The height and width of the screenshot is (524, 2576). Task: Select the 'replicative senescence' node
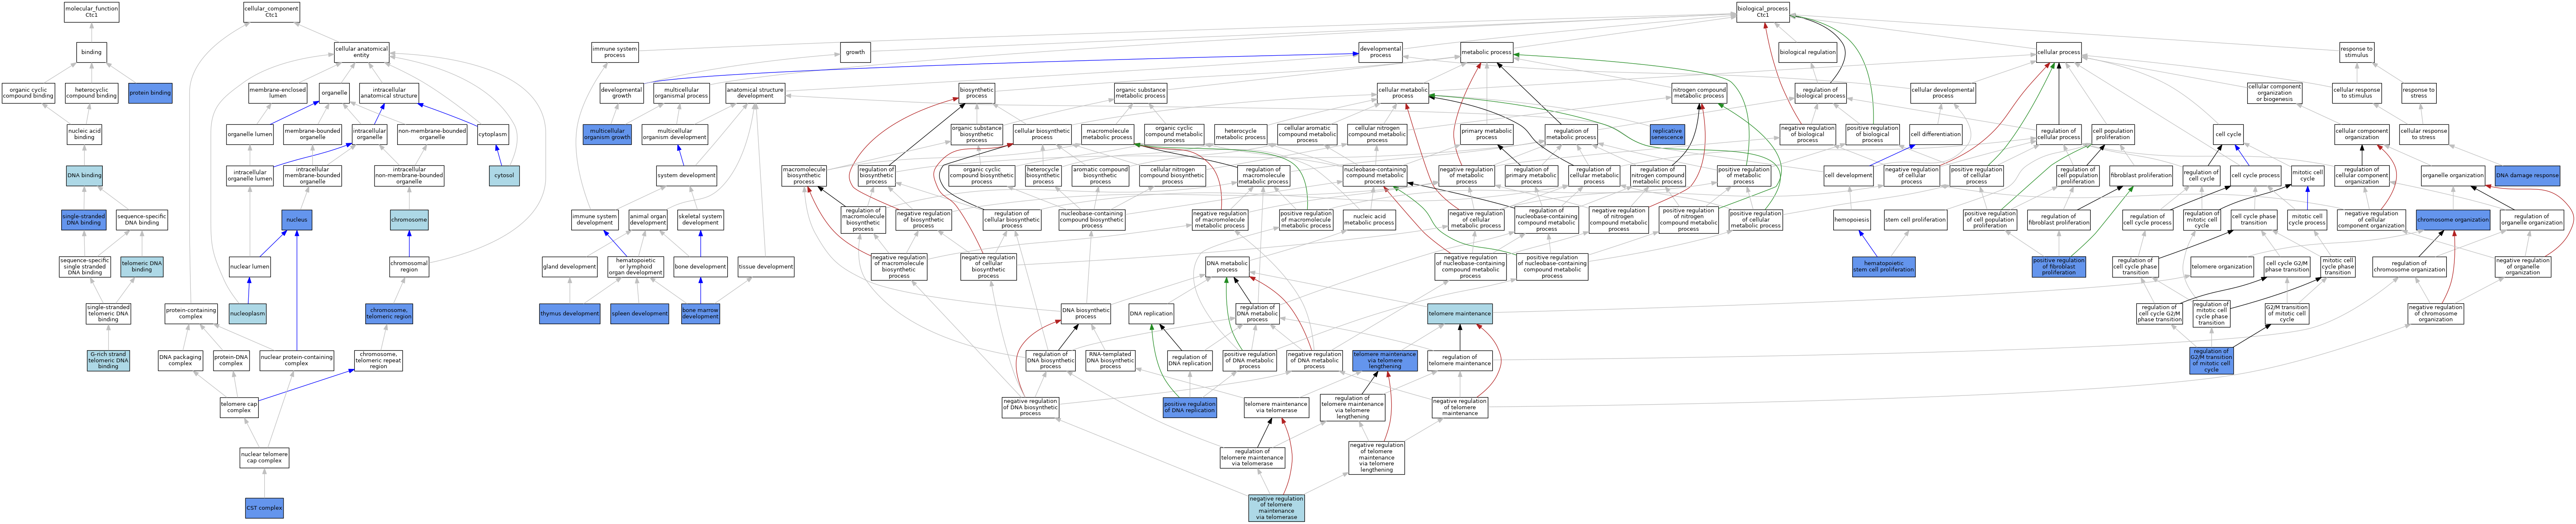pyautogui.click(x=1667, y=135)
